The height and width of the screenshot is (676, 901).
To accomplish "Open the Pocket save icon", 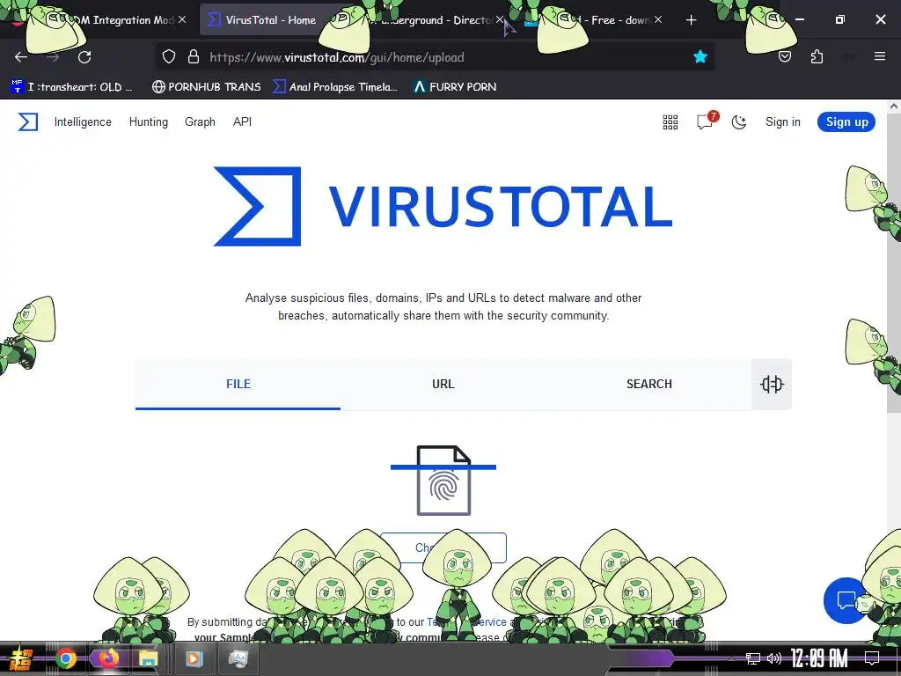I will [784, 56].
